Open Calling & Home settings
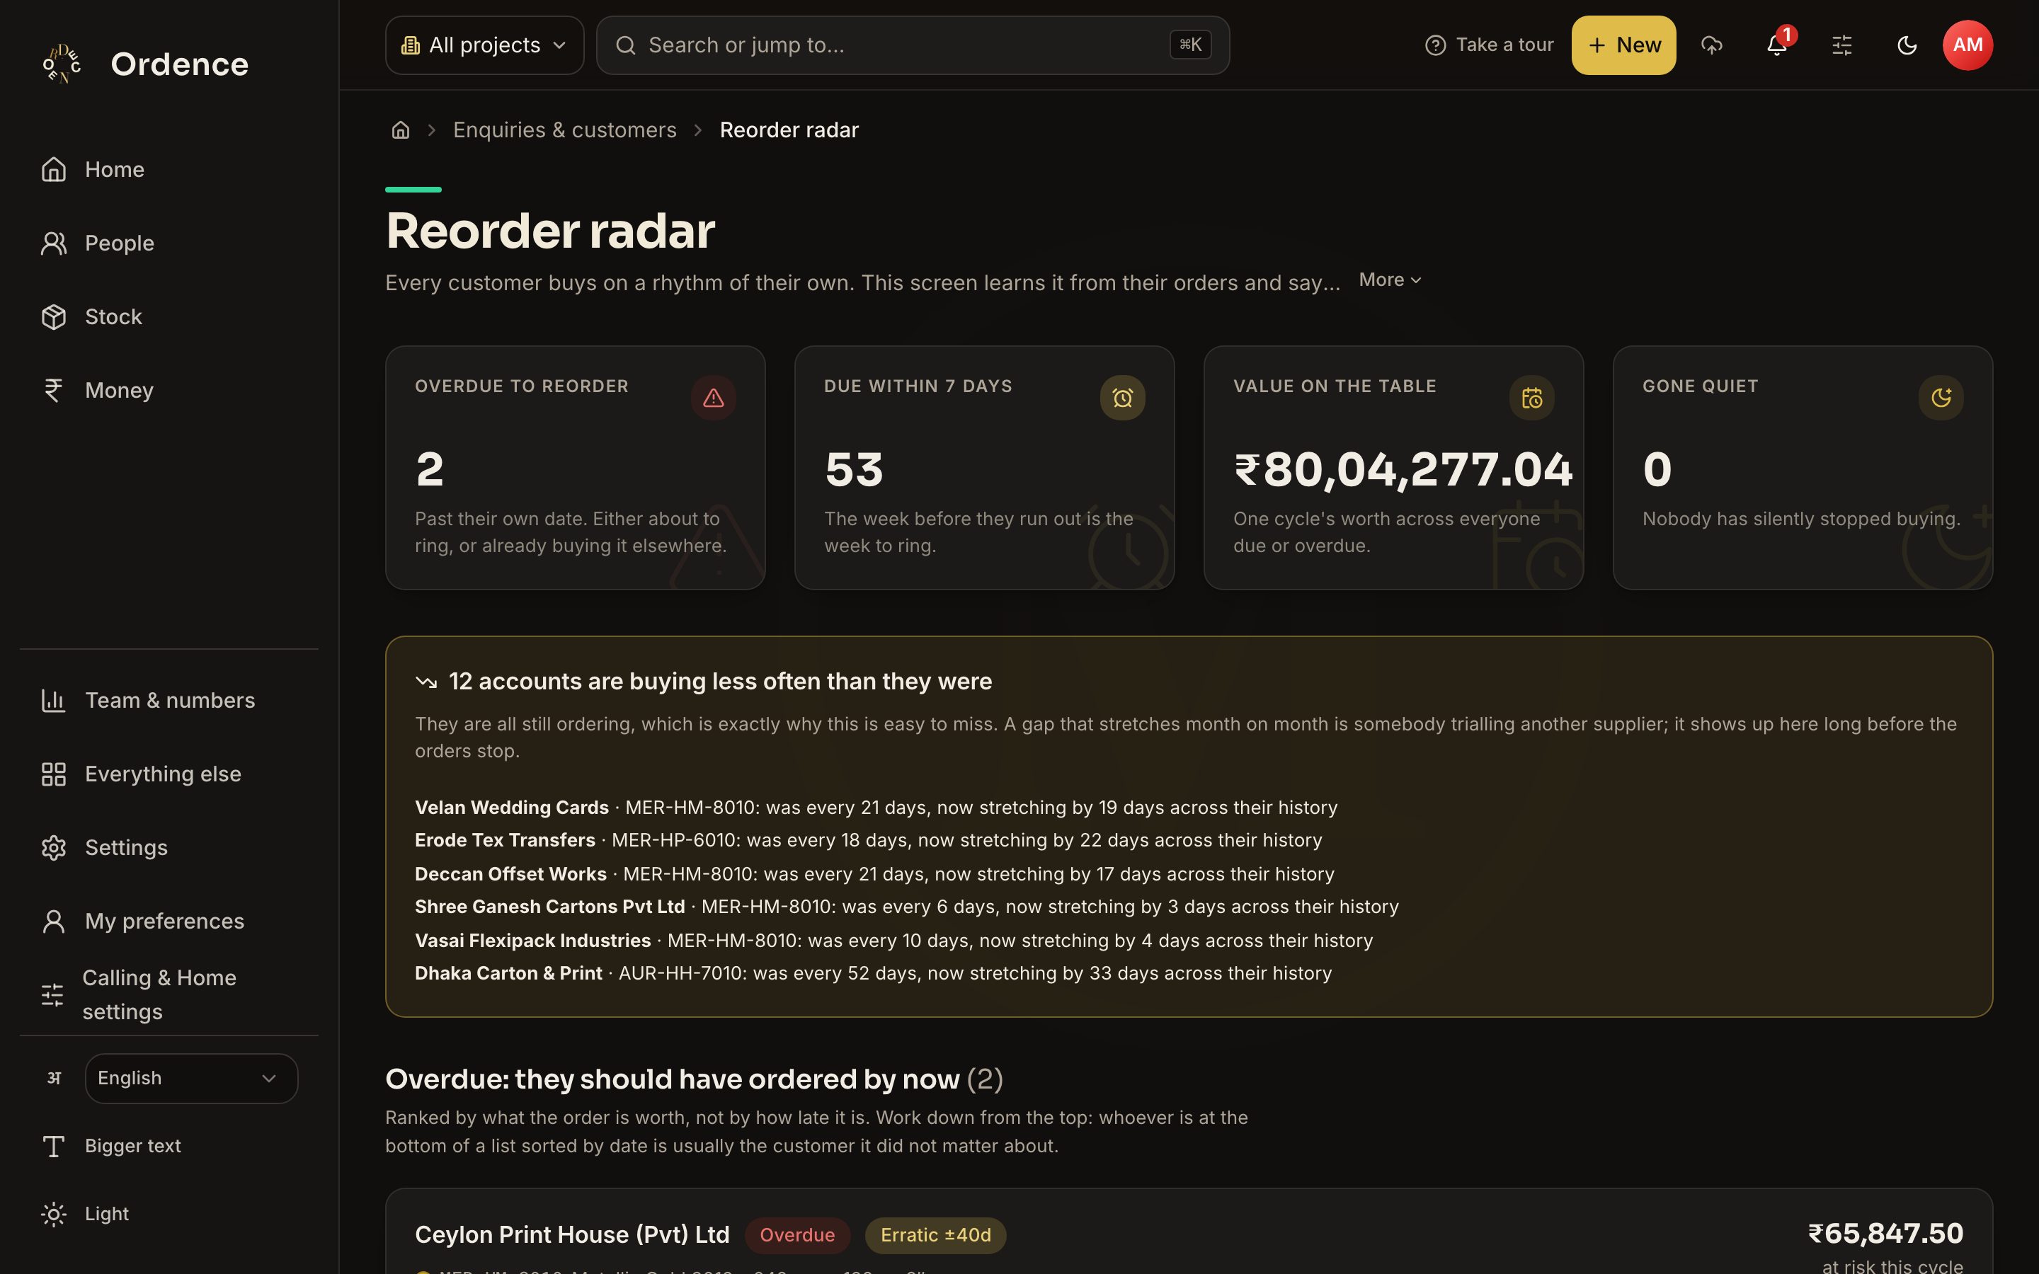 [x=169, y=994]
